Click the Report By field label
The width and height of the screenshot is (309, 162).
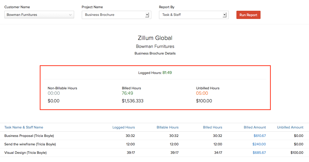coord(167,7)
